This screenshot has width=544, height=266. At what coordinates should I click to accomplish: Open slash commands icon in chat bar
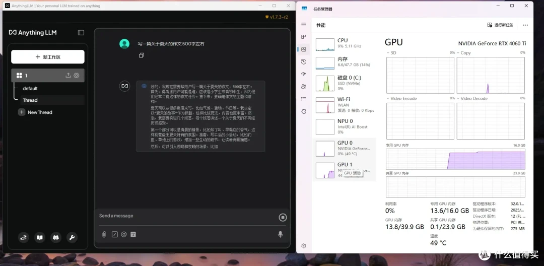pos(114,234)
